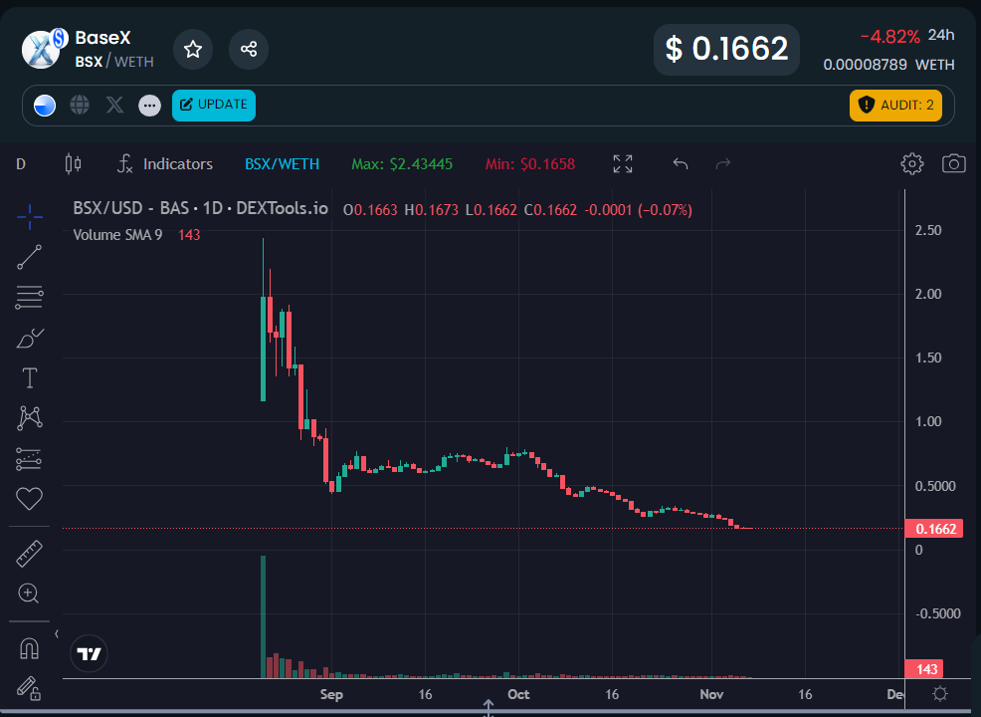Open the project website globe icon
This screenshot has height=717, width=981.
pos(80,106)
